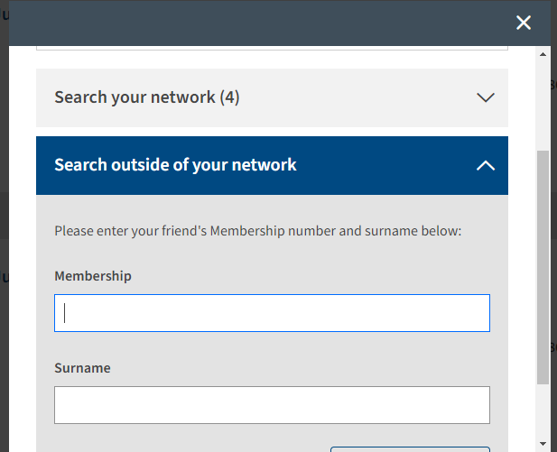Image resolution: width=557 pixels, height=452 pixels.
Task: Select the Search outside of your network header
Action: pyautogui.click(x=272, y=165)
